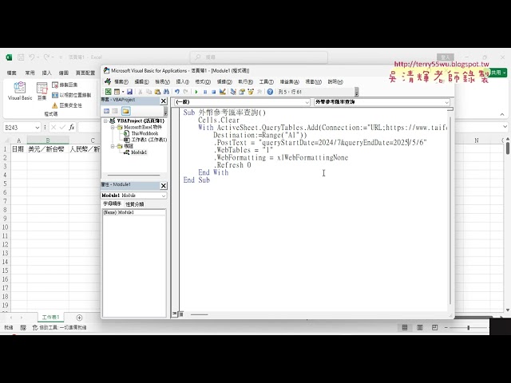
Task: Click Excel column B header
Action: point(48,140)
